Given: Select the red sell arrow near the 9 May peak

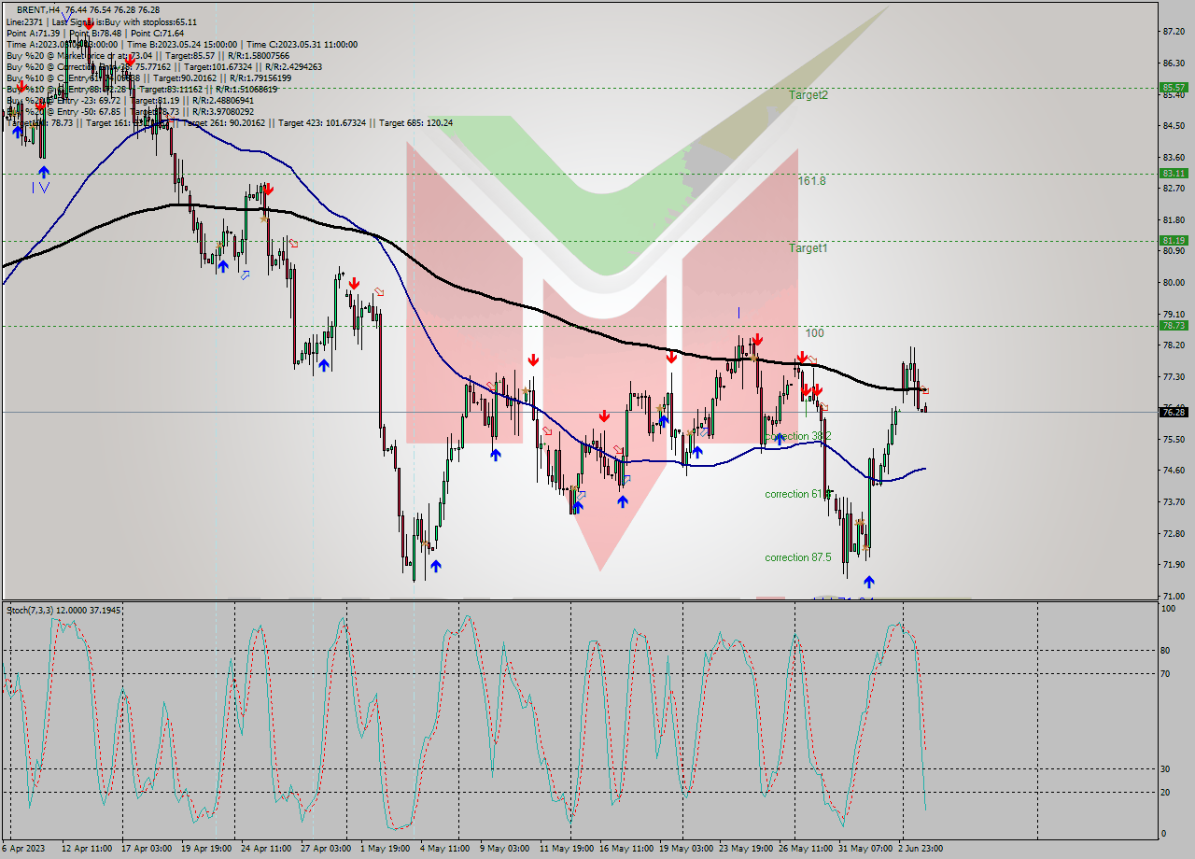Looking at the screenshot, I should point(532,358).
